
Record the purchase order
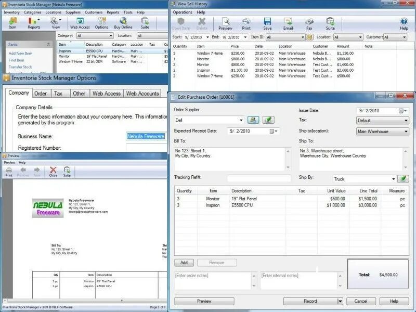click(309, 301)
